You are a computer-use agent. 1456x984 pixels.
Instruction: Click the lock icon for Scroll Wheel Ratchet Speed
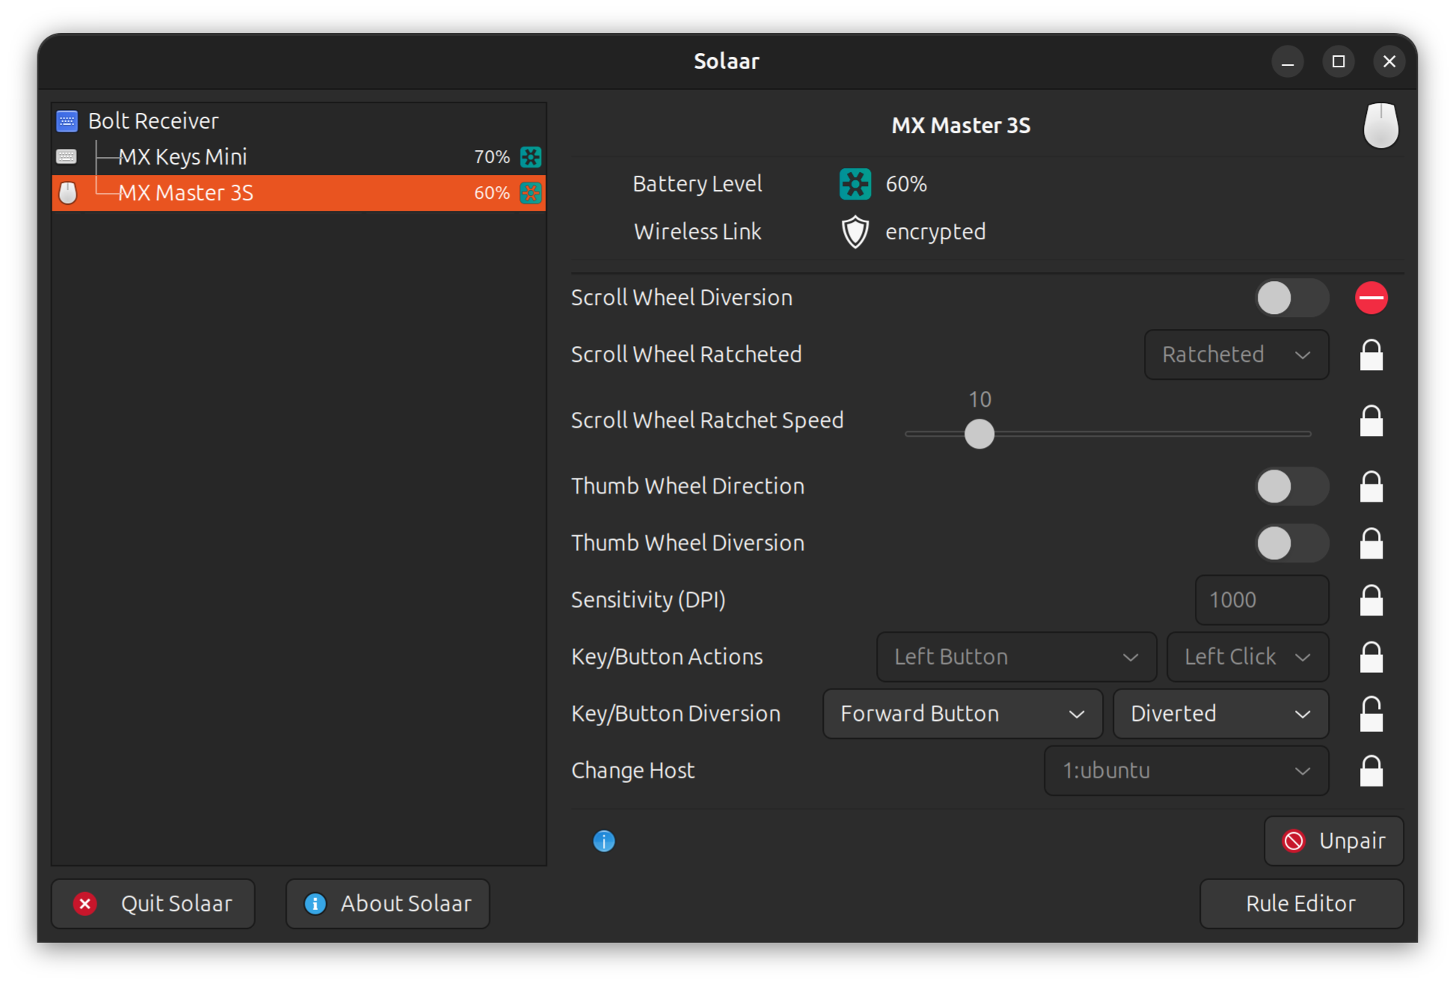point(1371,420)
